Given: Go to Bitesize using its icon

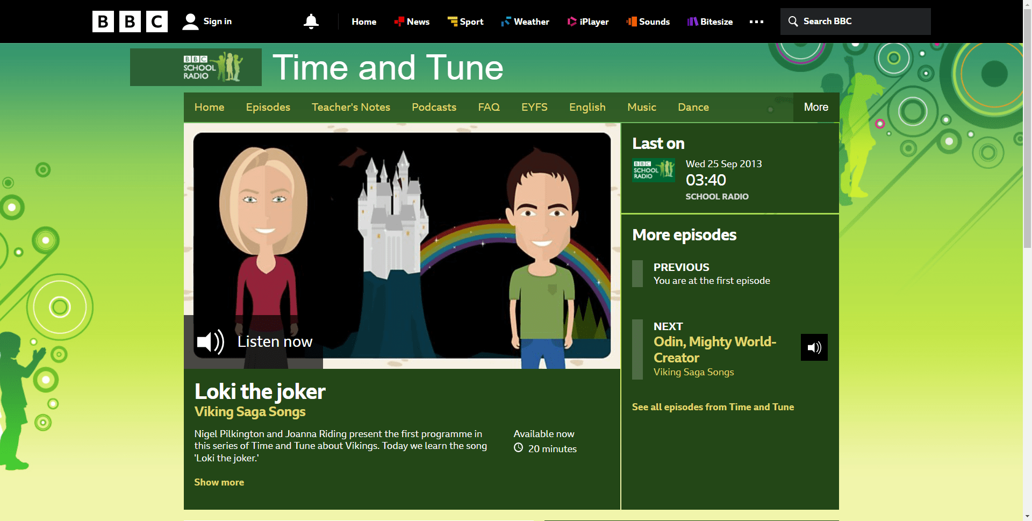Looking at the screenshot, I should (x=692, y=22).
